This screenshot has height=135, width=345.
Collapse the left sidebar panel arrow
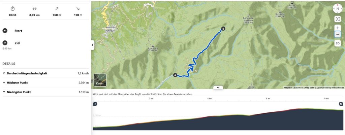(93, 45)
